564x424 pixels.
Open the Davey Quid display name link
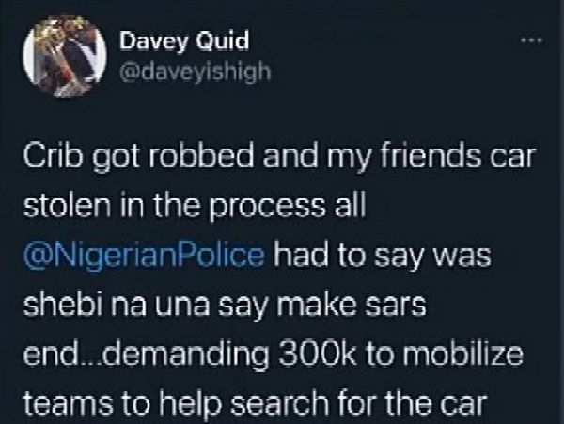click(184, 40)
